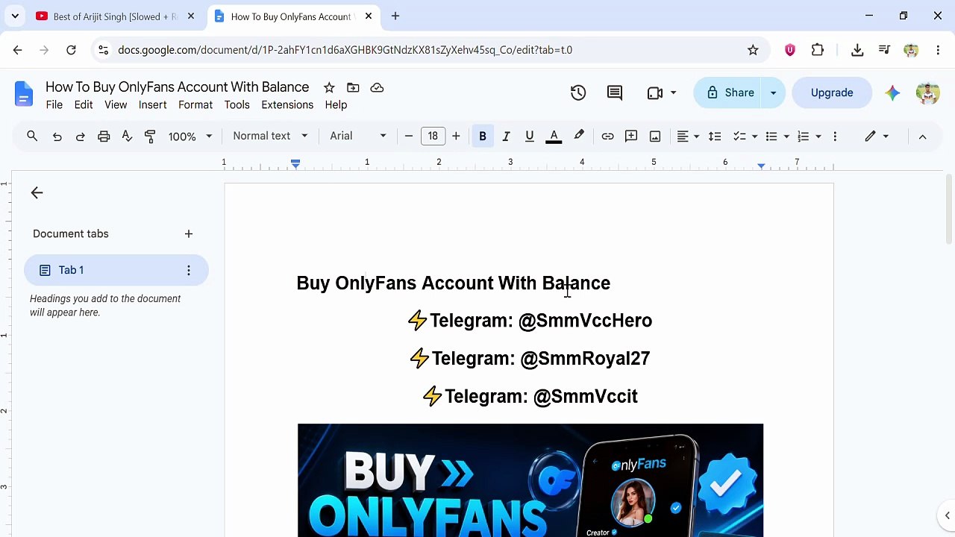Screen dimensions: 955x537
Task: Open the Insert menu
Action: click(152, 105)
